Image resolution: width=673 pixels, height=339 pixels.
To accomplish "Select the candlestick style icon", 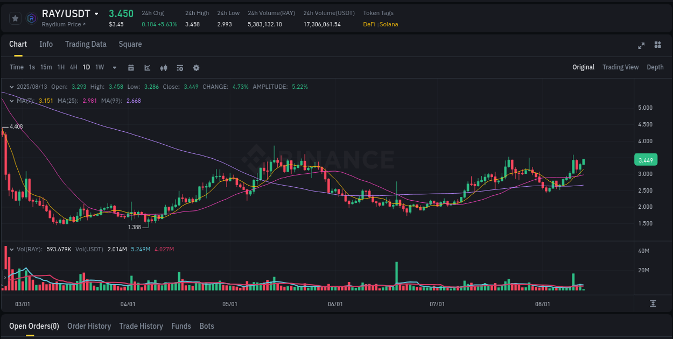I will click(x=164, y=68).
